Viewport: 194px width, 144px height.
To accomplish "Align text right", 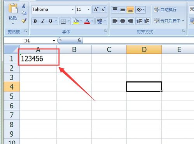I will (130, 21).
